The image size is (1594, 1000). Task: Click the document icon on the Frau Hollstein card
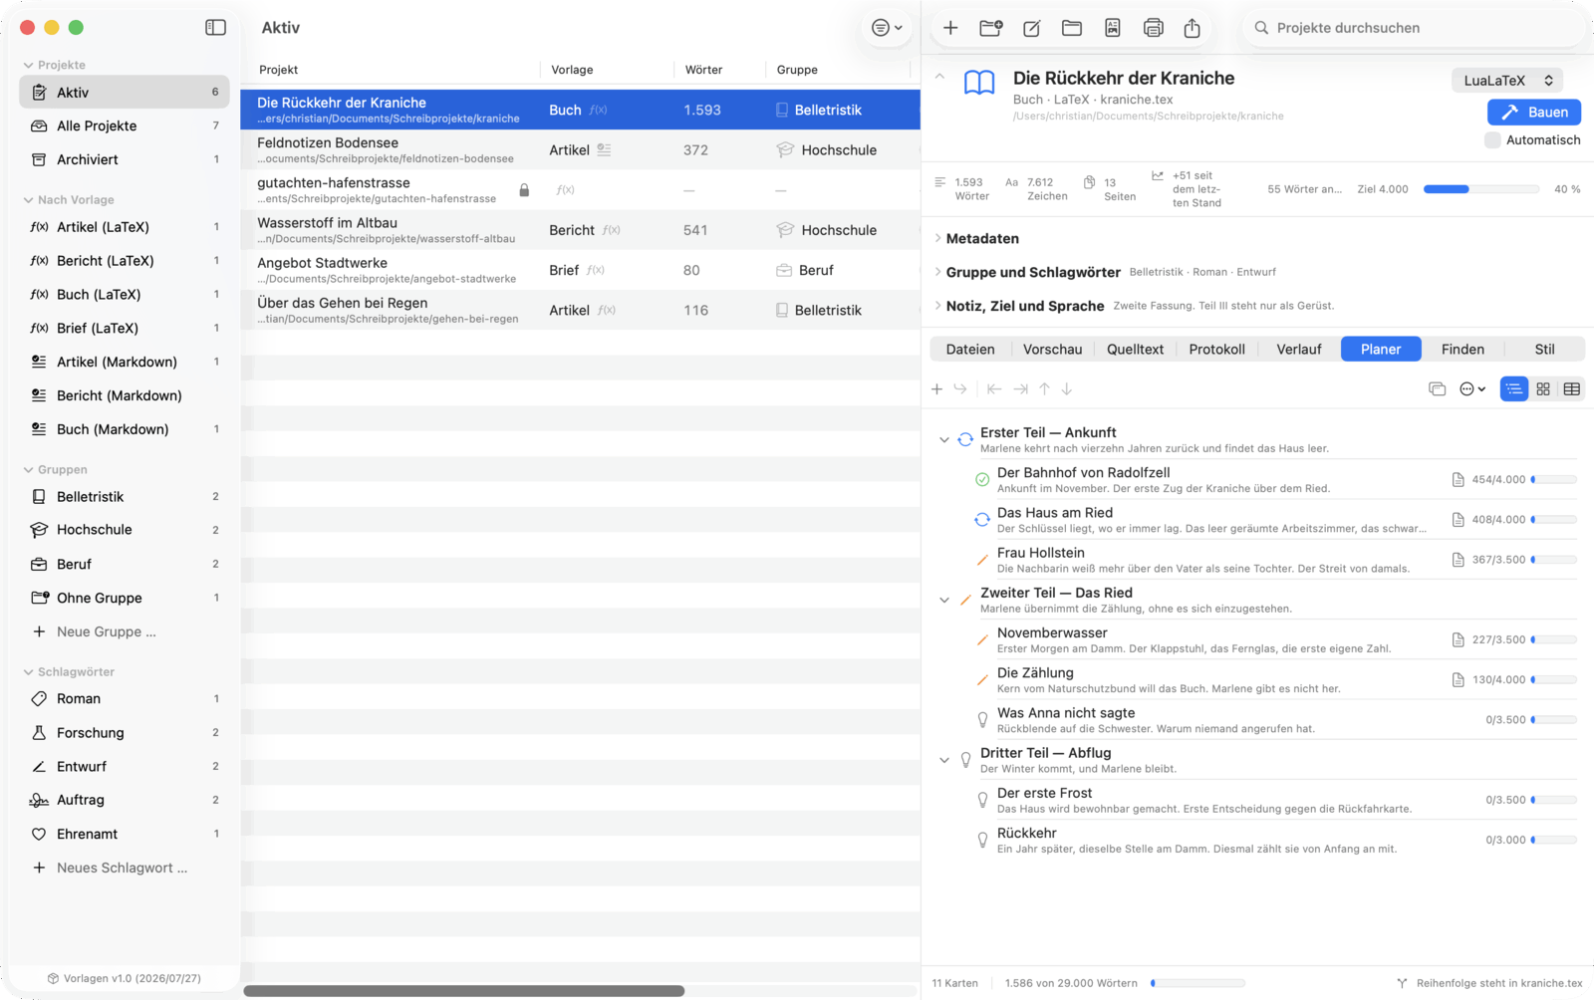click(1459, 560)
